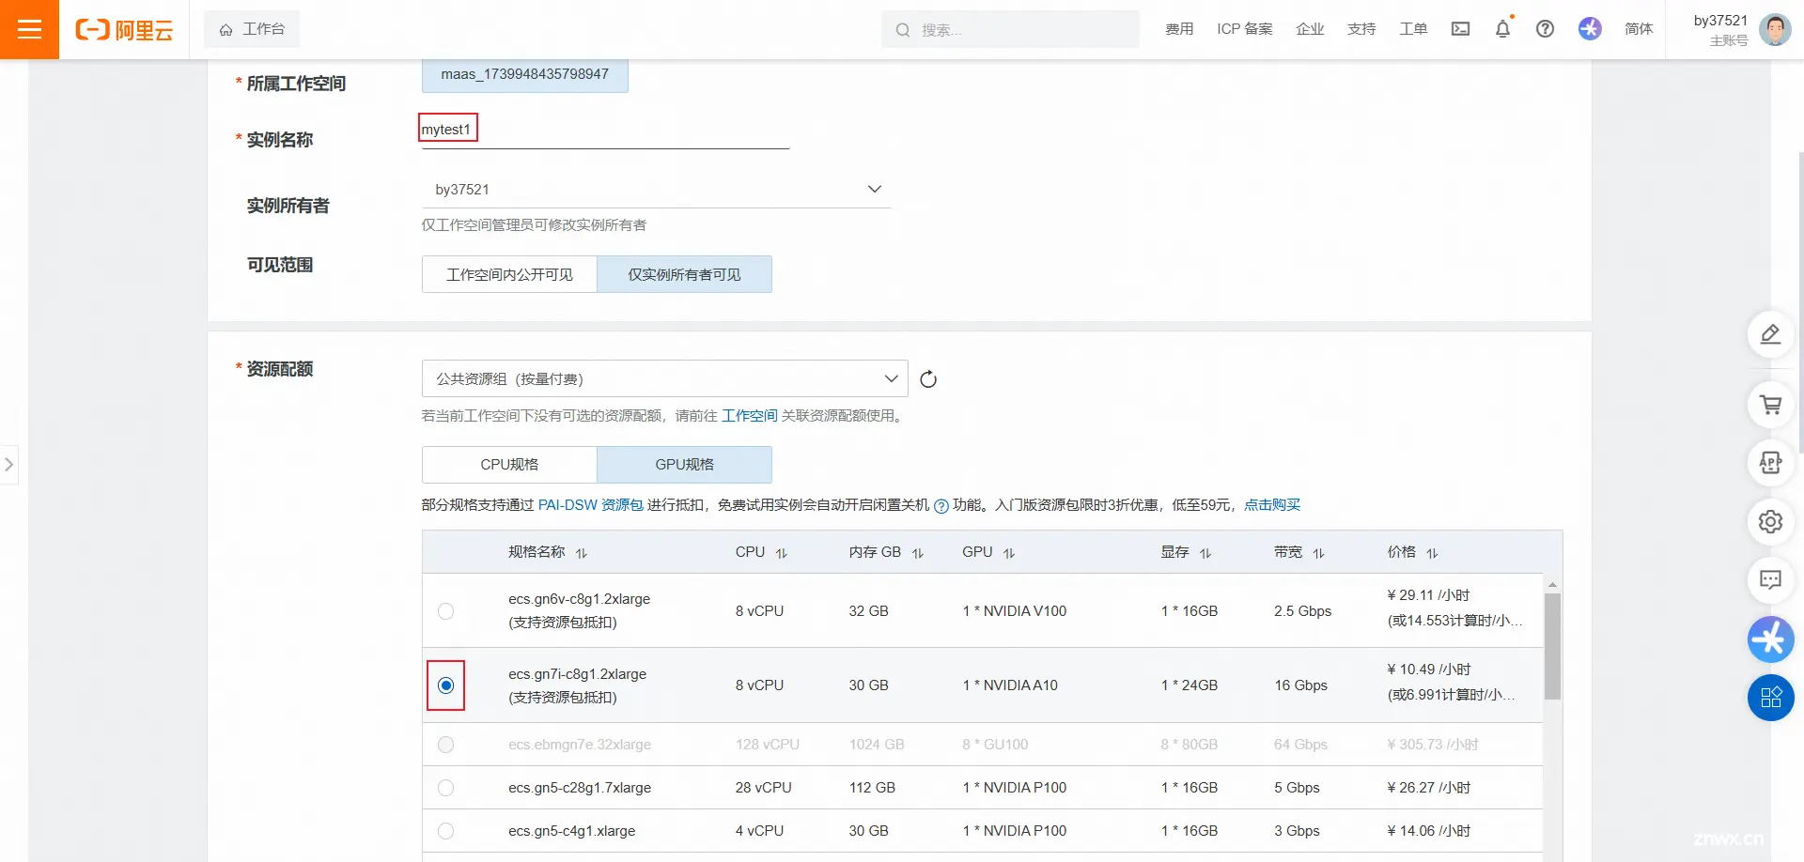Go to 工作台 console home
Image resolution: width=1804 pixels, height=862 pixels.
[x=252, y=29]
